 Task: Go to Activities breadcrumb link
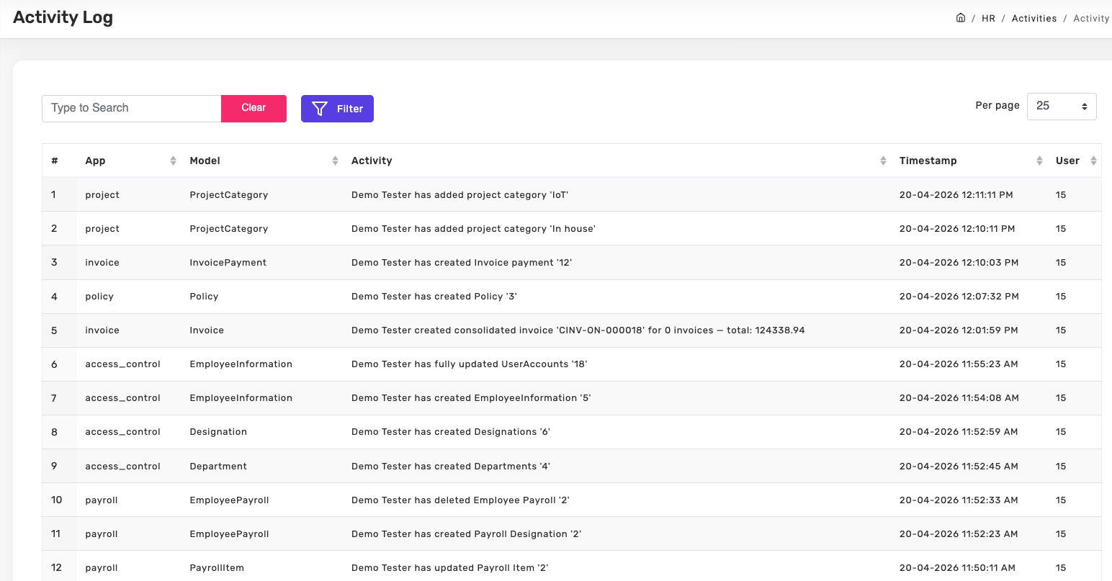[1034, 19]
